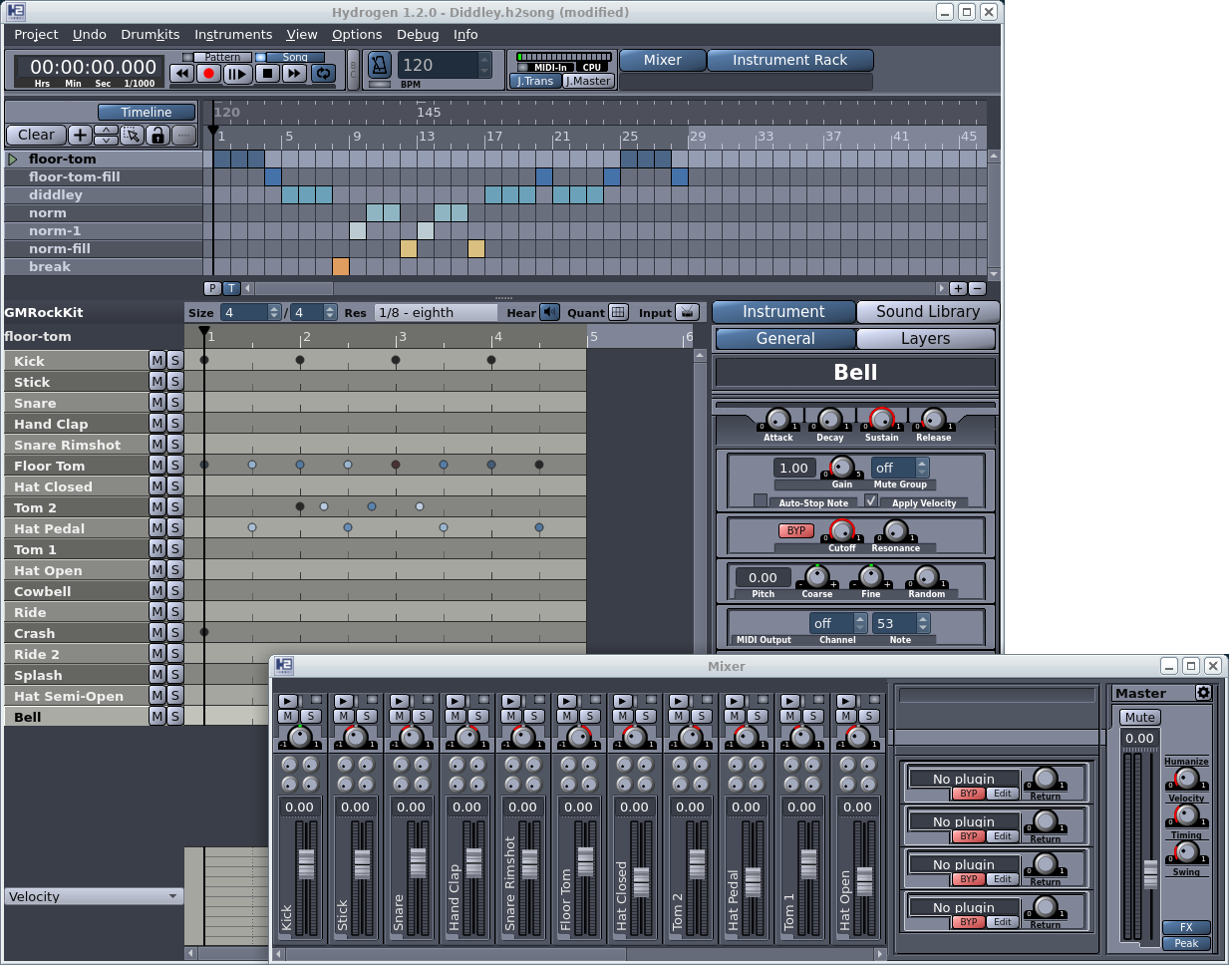Viewport: 1229px width, 965px height.
Task: Adjust the pattern Size numerator stepper
Action: 274,312
